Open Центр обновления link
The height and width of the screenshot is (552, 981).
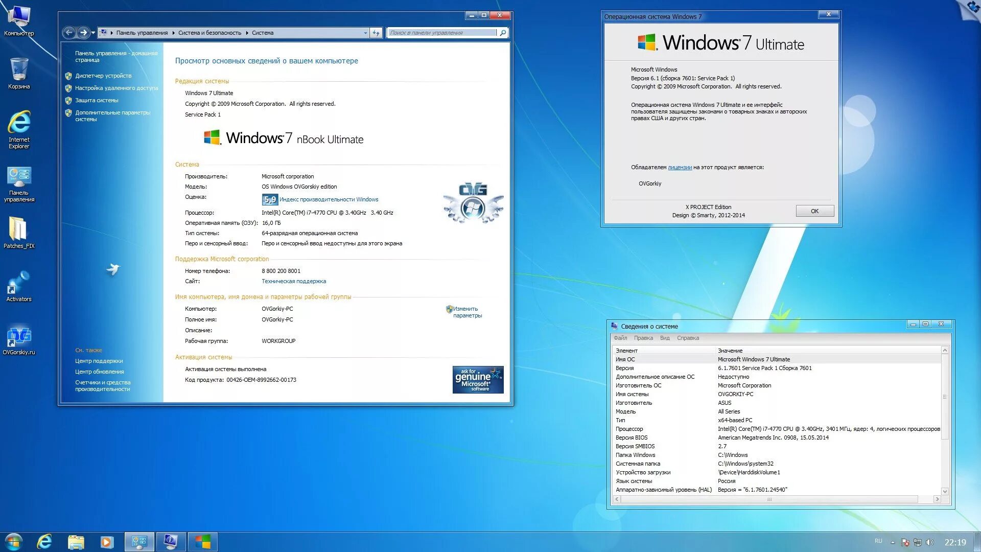click(x=100, y=372)
